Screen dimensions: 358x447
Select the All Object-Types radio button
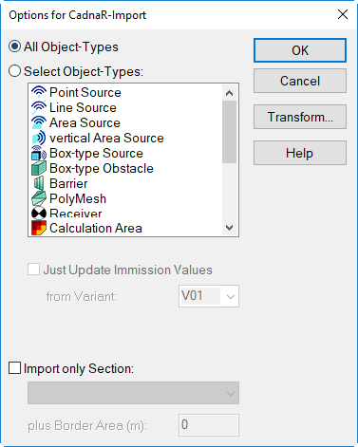point(14,47)
